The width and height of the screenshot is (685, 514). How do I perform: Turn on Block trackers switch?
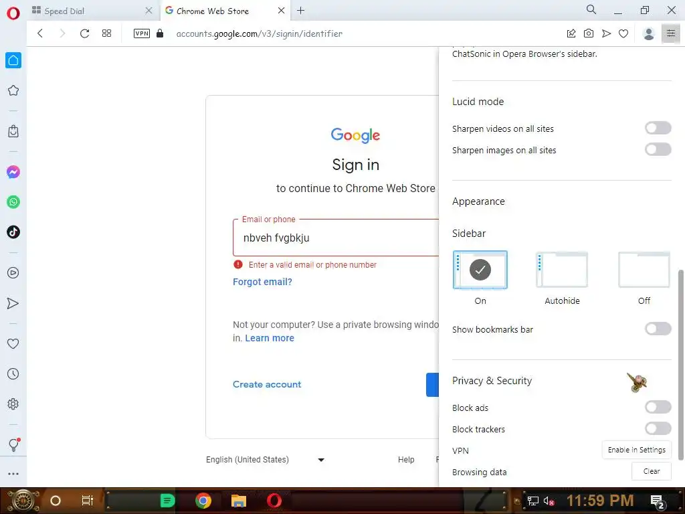tap(658, 428)
